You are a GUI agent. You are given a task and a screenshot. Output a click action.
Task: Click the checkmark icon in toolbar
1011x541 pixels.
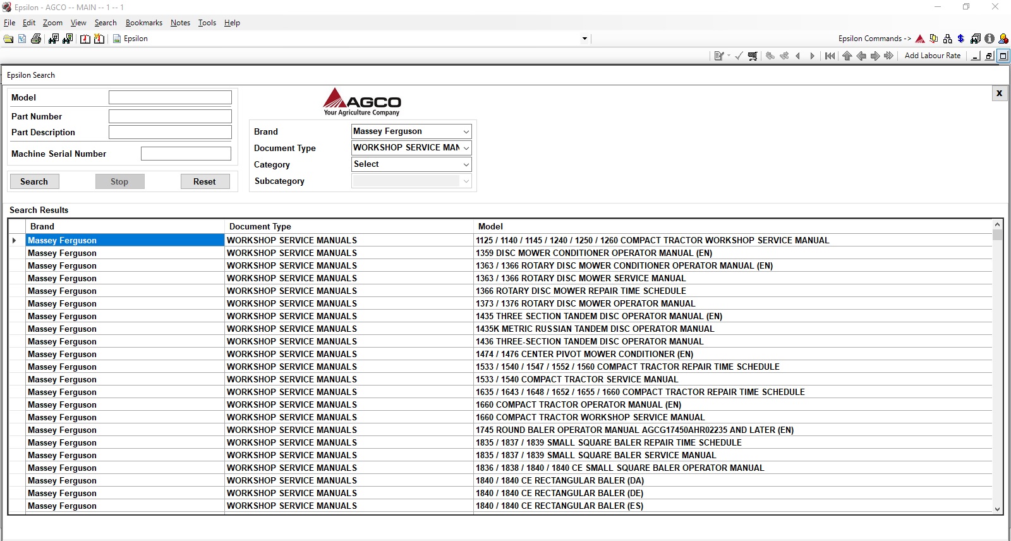[x=739, y=56]
